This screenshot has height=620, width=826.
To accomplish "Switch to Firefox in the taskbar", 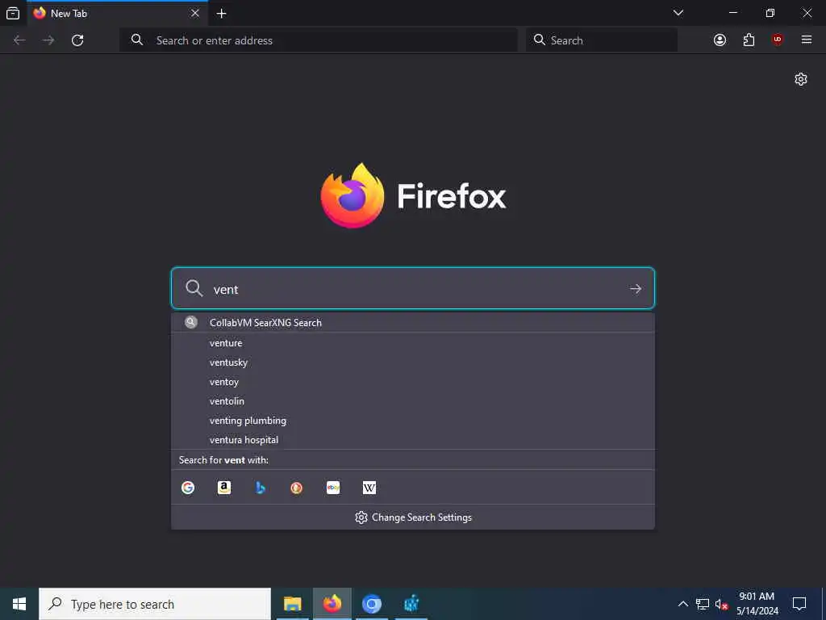I will (332, 604).
